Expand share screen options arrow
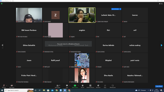 tap(78, 86)
